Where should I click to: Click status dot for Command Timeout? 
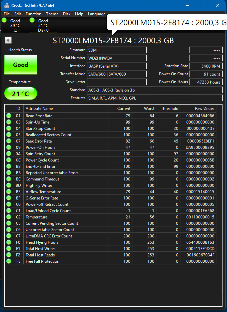[x=9, y=179]
